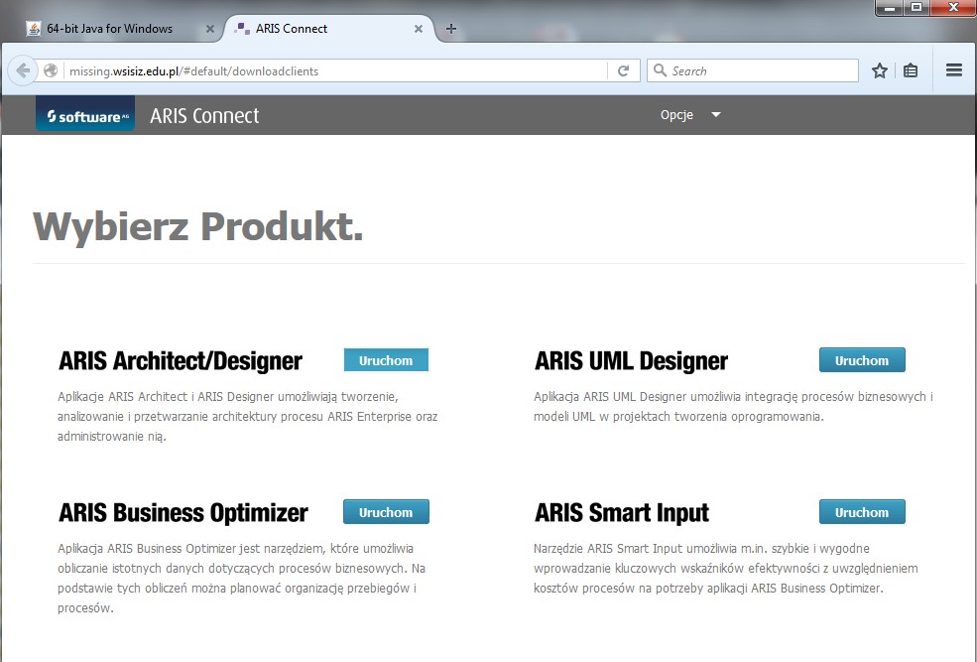Launch ARIS Architect/Designer with Uruchom
This screenshot has width=977, height=662.
(x=386, y=360)
